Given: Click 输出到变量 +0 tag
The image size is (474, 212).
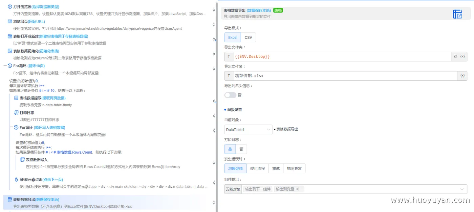Looking at the screenshot, I should (x=289, y=189).
